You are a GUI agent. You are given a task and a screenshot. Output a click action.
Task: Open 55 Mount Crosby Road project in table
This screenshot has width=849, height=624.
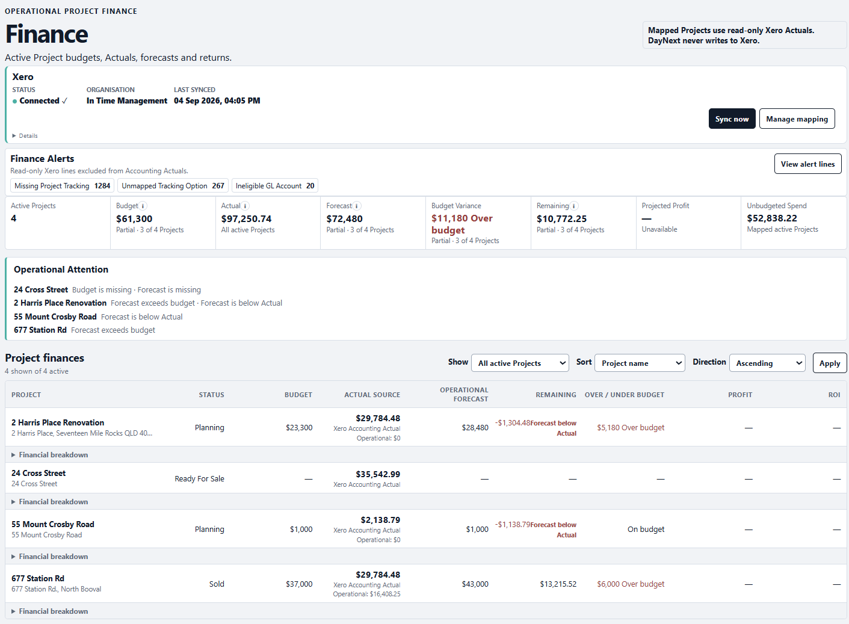53,524
